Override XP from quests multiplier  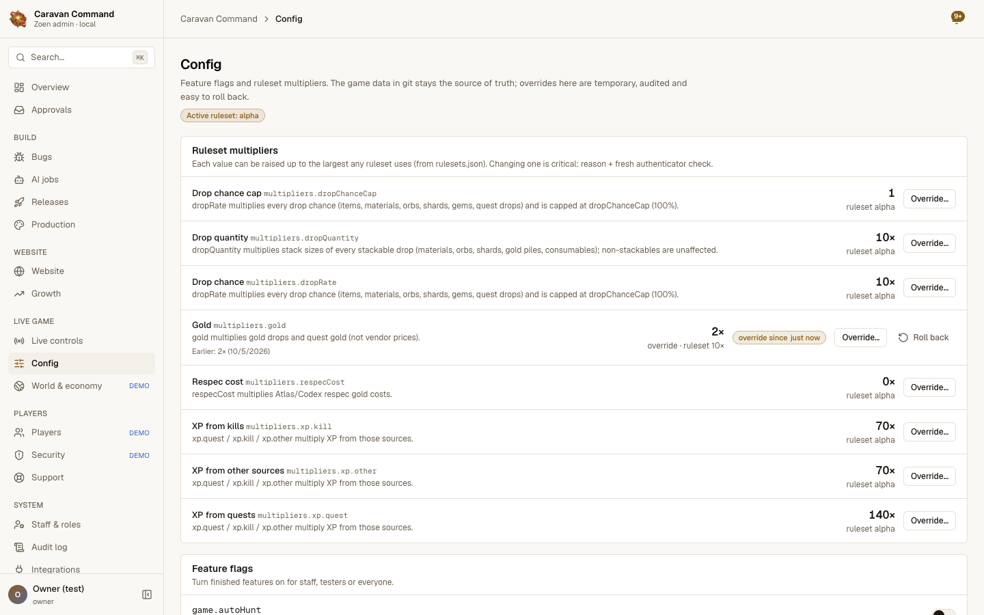[929, 521]
